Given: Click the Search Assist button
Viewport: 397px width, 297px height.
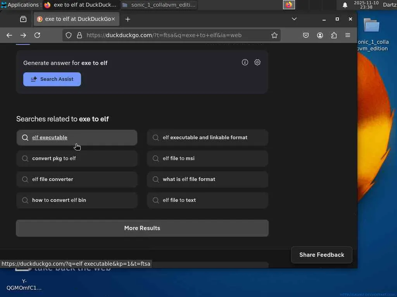Looking at the screenshot, I should (52, 79).
